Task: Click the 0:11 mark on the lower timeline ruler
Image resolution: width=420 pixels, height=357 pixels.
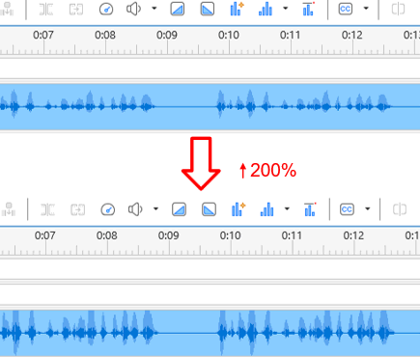Action: click(293, 235)
